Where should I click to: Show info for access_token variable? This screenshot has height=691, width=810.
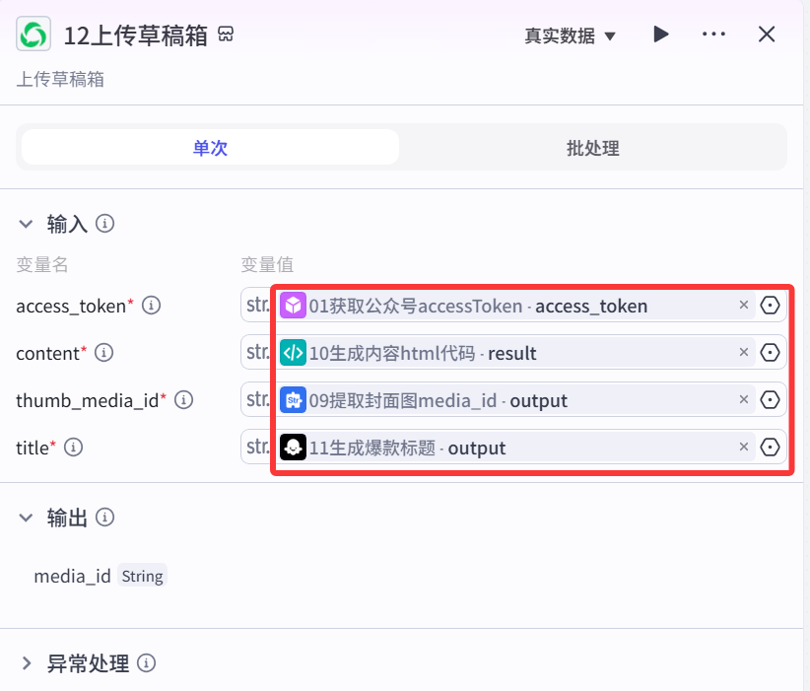pos(152,306)
